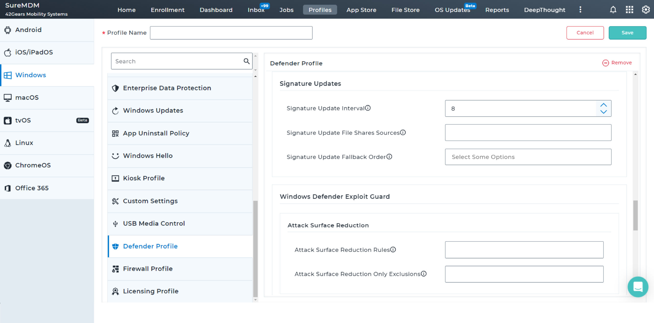Click Attack Surface Reduction Only Exclusions field
Image resolution: width=654 pixels, height=323 pixels.
click(x=524, y=274)
